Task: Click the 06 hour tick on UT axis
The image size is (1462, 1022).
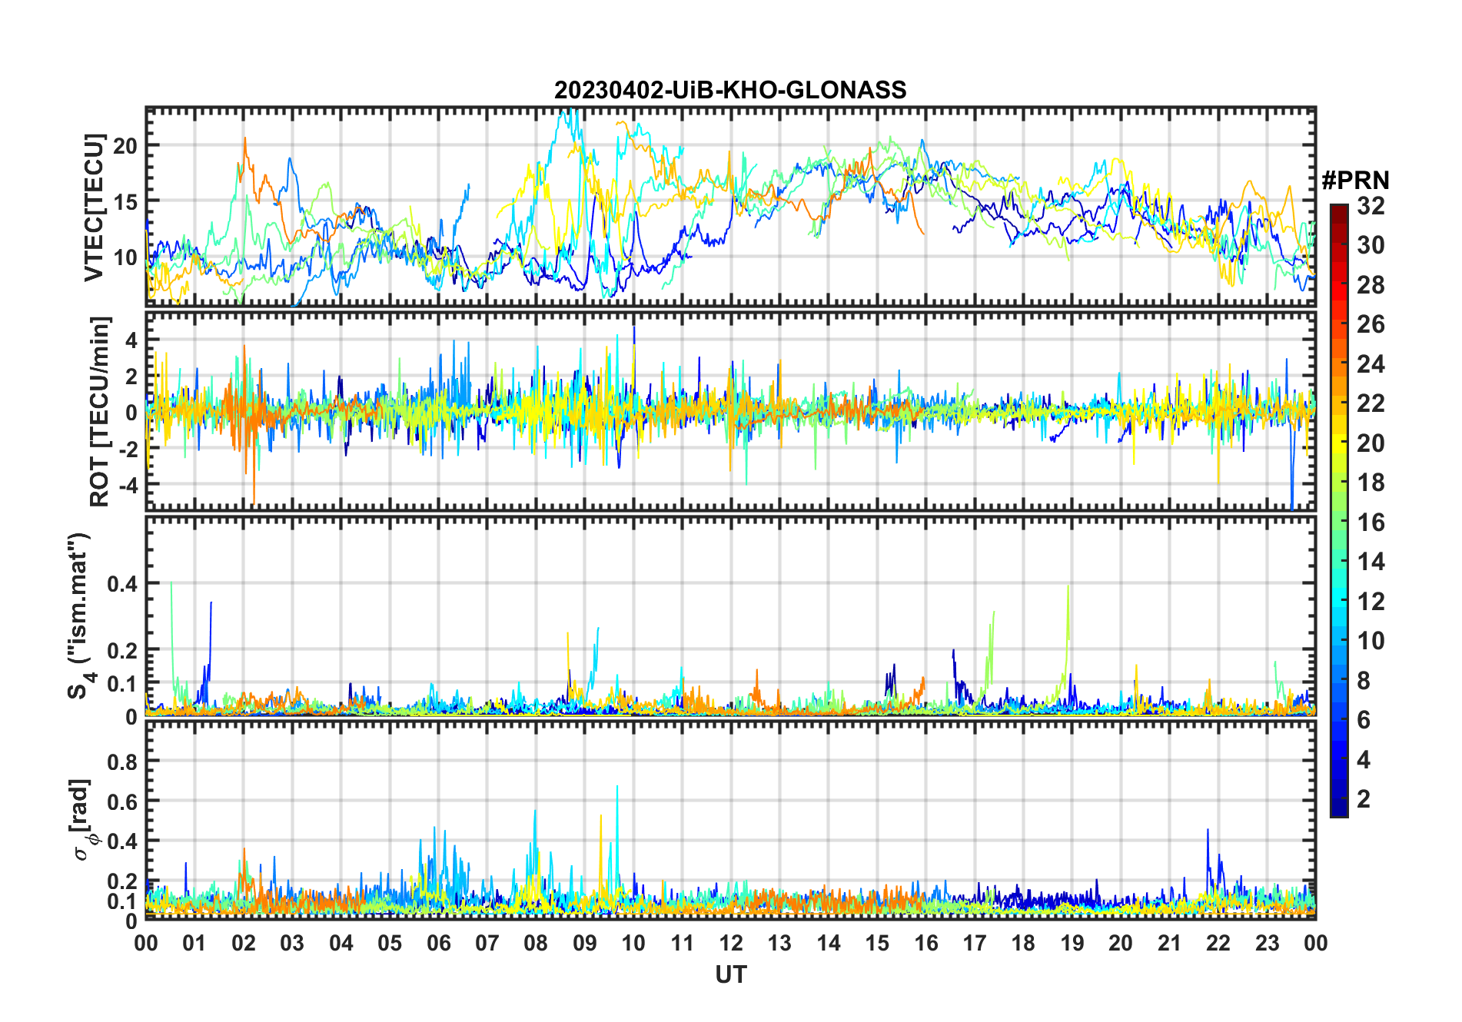Action: (x=438, y=943)
